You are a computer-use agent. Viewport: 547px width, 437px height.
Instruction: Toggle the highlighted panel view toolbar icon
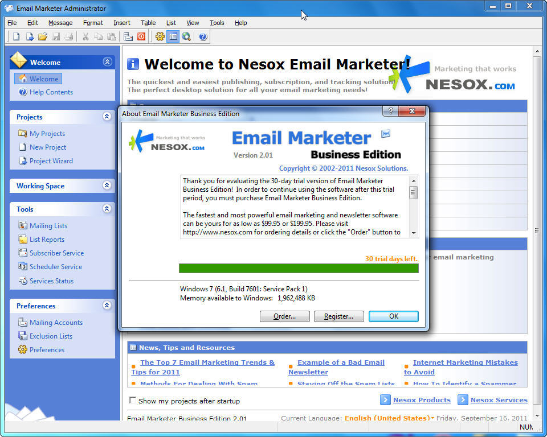[x=173, y=36]
